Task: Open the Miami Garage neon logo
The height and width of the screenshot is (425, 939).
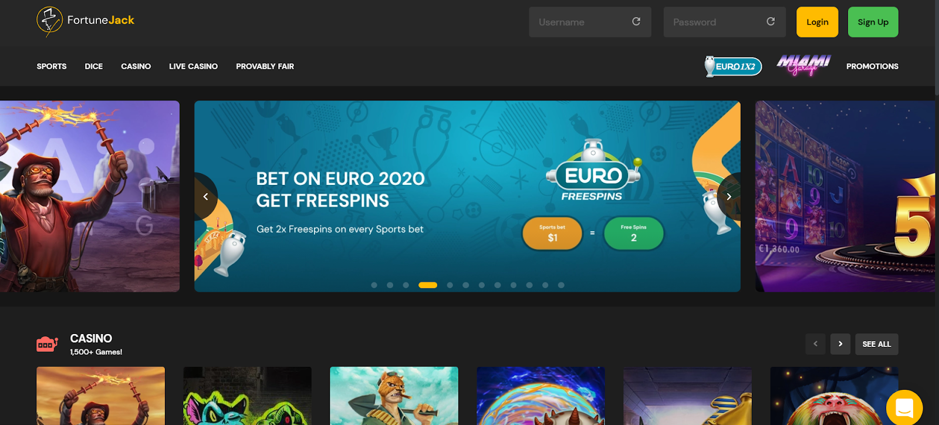Action: pyautogui.click(x=803, y=65)
